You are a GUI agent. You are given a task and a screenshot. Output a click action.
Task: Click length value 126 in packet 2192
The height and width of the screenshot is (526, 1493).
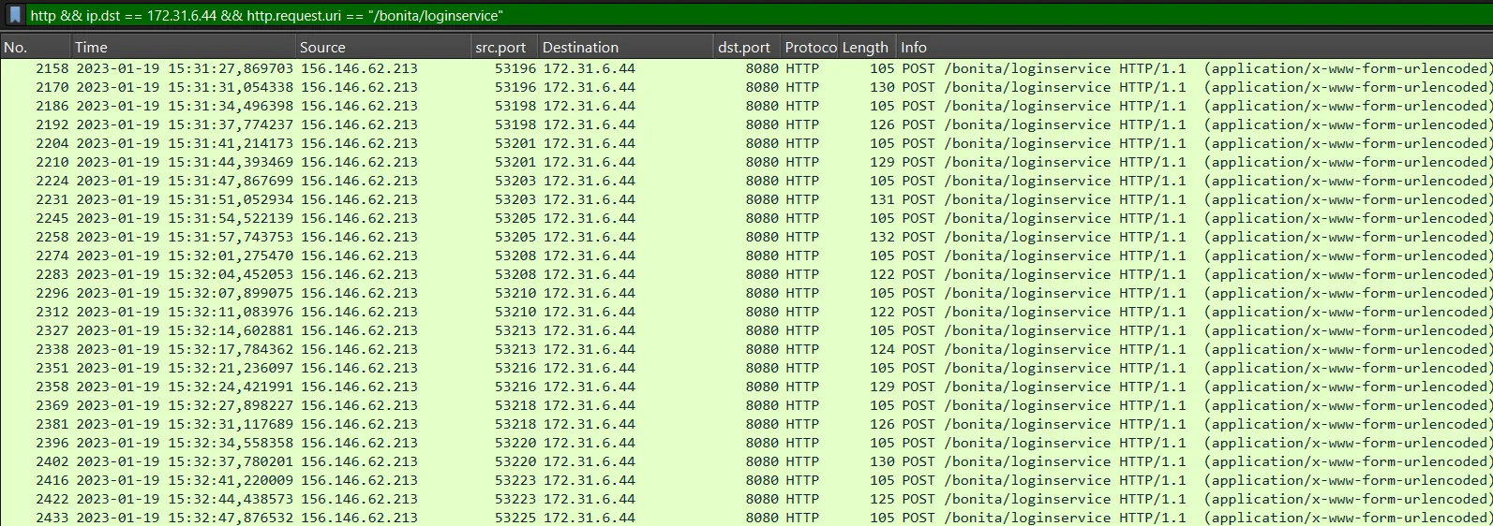tap(882, 124)
